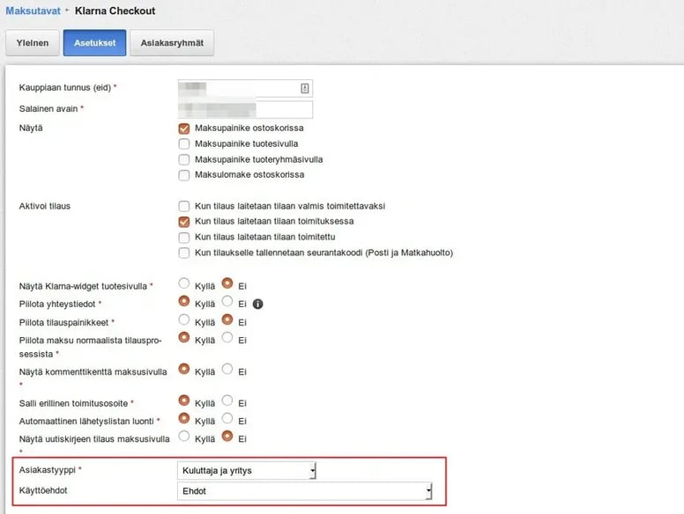Focus the Kauppiaan tunnus (eid) field

[x=245, y=88]
